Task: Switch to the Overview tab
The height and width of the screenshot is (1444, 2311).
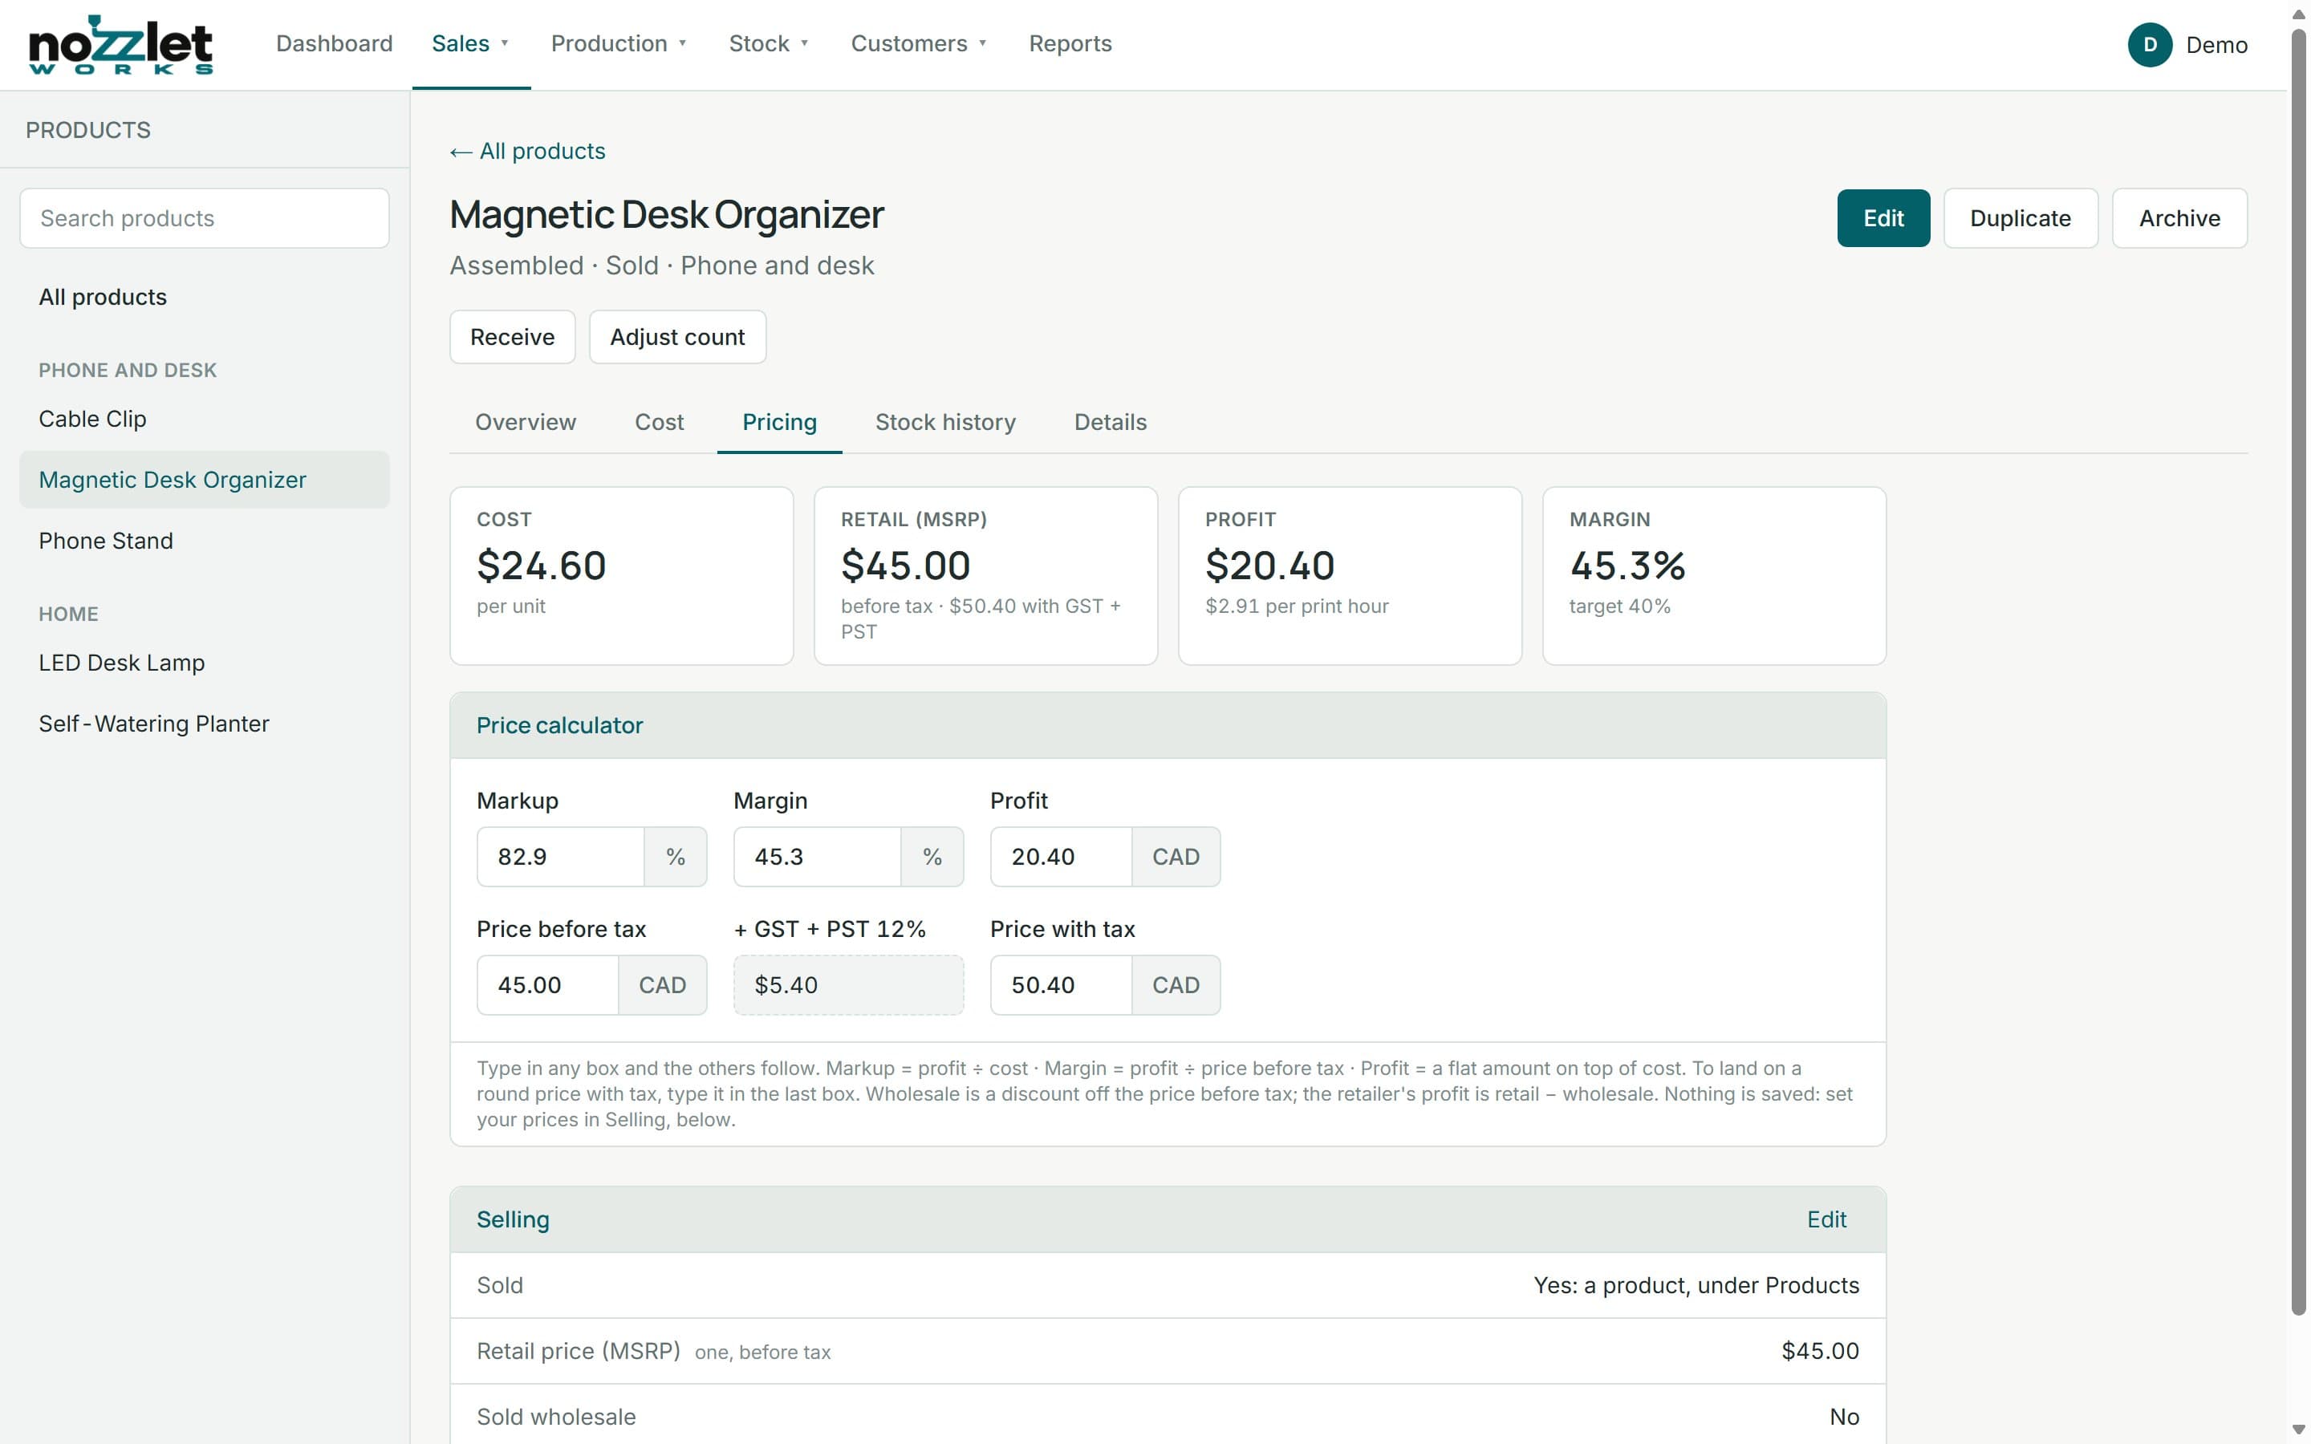Action: click(526, 422)
